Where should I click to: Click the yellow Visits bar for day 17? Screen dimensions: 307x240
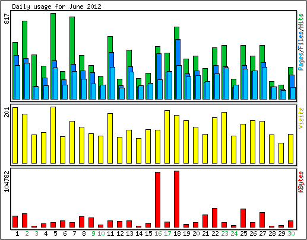167,137
